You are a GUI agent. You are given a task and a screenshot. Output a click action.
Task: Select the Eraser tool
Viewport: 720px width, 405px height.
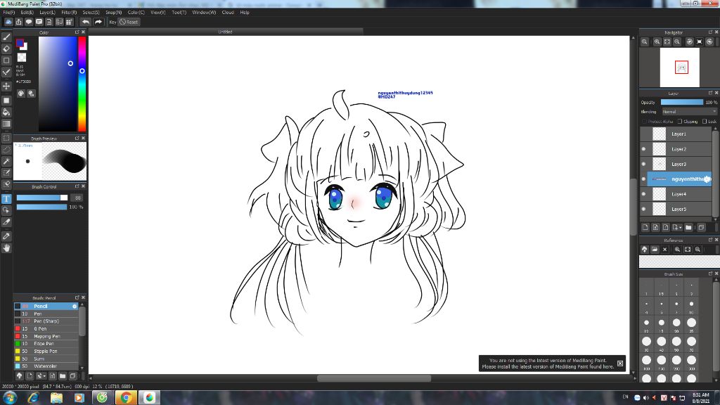pos(6,49)
